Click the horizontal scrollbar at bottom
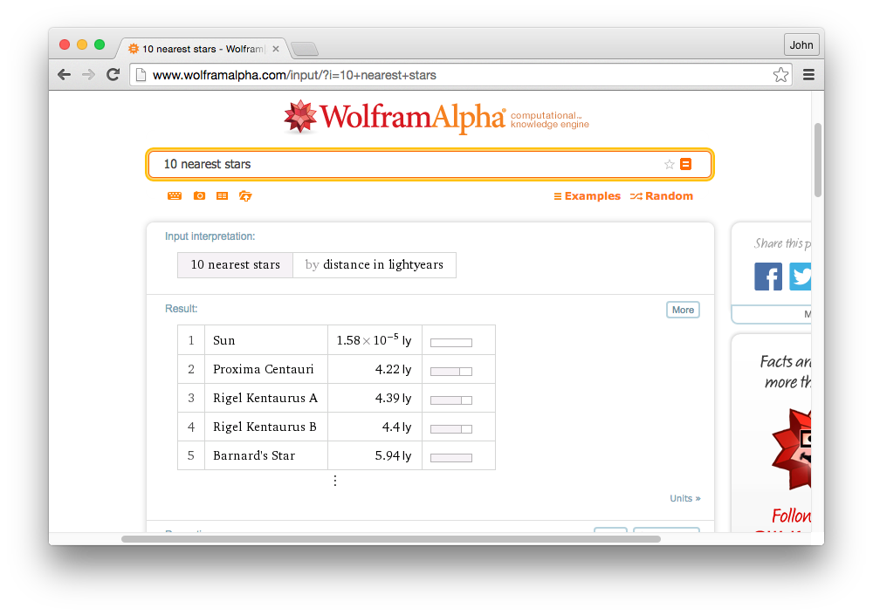Viewport: 873px width, 615px height. click(x=391, y=539)
